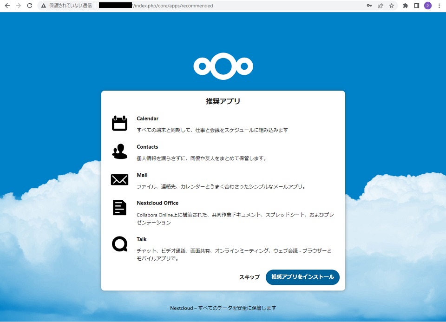Image resolution: width=446 pixels, height=322 pixels.
Task: Open the browser extensions puzzle icon
Action: [406, 6]
